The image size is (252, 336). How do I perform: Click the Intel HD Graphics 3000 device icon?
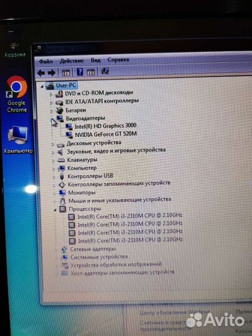pos(69,127)
